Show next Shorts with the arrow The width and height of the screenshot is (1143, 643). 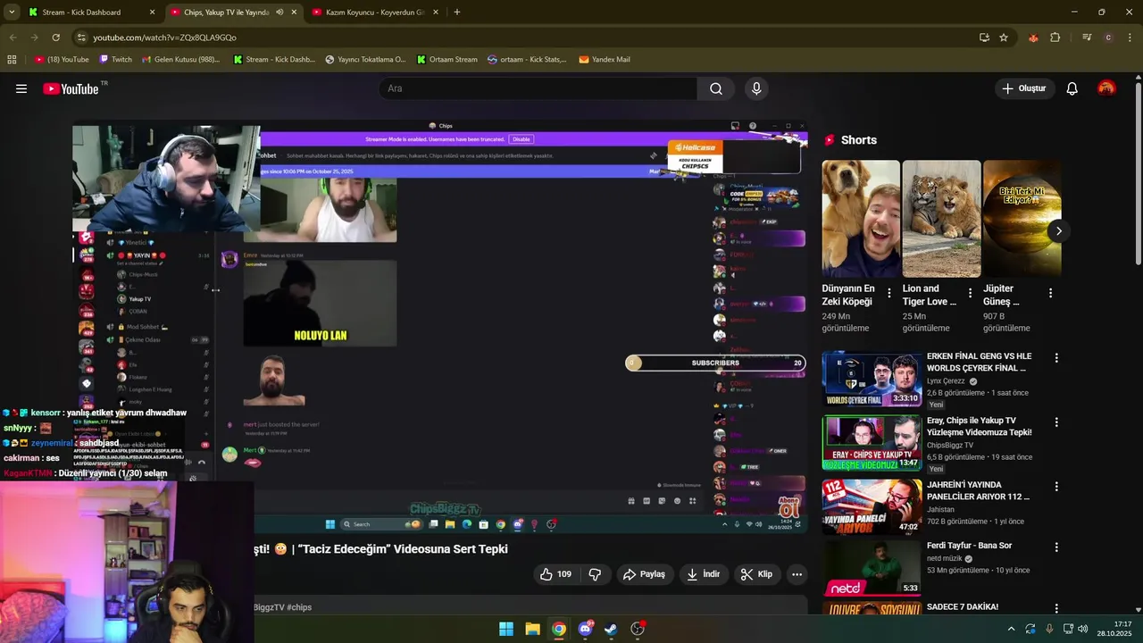(1058, 231)
